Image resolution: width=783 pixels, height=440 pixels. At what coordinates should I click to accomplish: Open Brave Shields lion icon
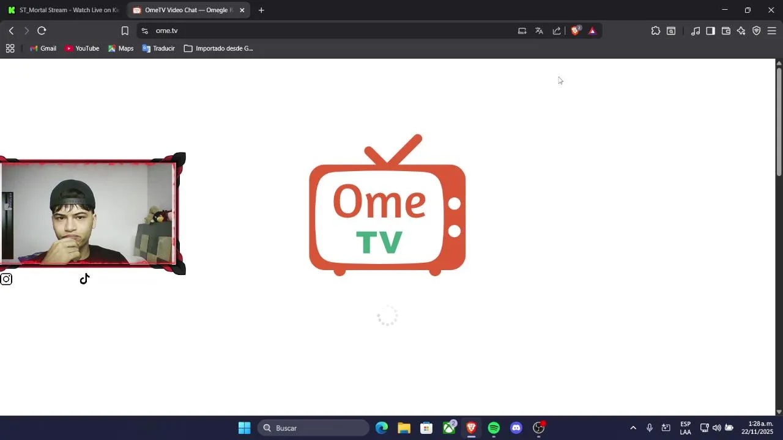(576, 31)
